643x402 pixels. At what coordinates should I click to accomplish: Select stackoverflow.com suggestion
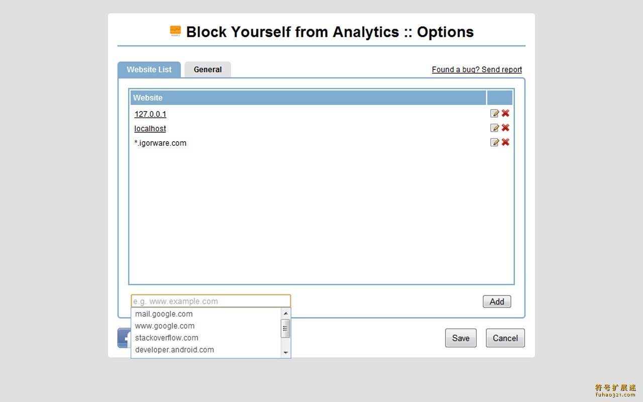click(x=167, y=338)
